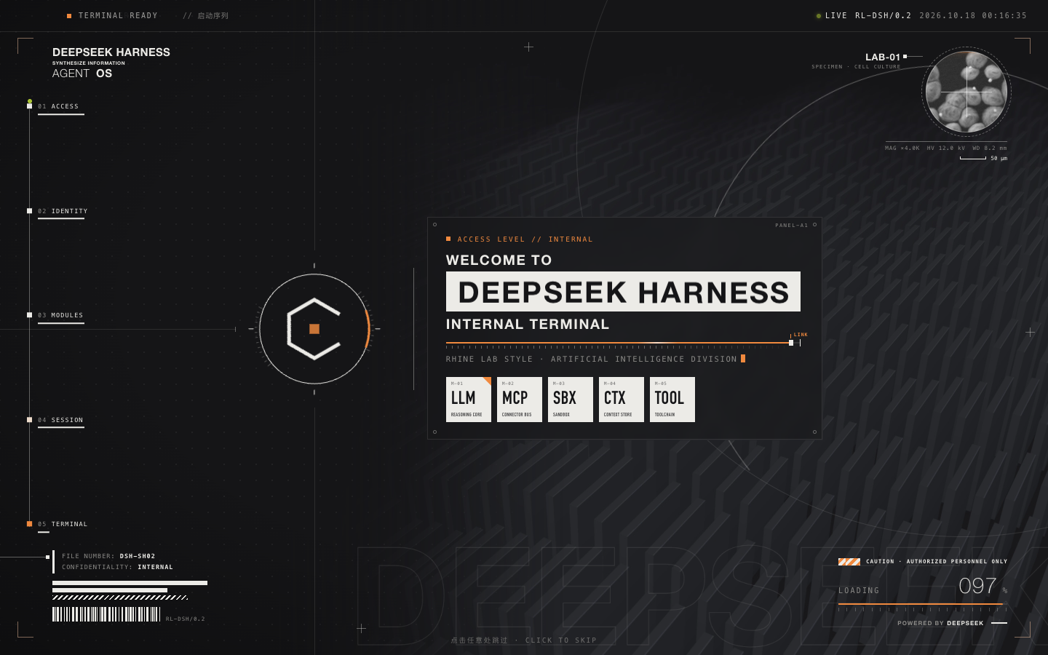Click the orange caution stripe icon
Image resolution: width=1048 pixels, height=655 pixels.
coord(849,562)
